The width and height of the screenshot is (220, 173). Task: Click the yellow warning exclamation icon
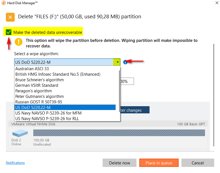[19, 42]
